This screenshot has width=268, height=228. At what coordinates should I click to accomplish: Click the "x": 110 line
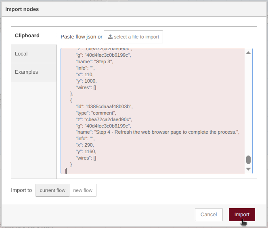[x=85, y=75]
